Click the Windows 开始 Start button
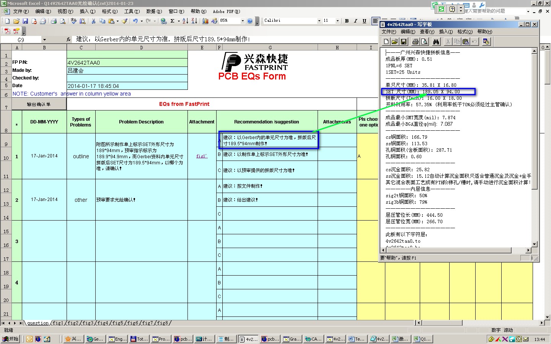Screen dimensions: 551x344 (x=11, y=339)
